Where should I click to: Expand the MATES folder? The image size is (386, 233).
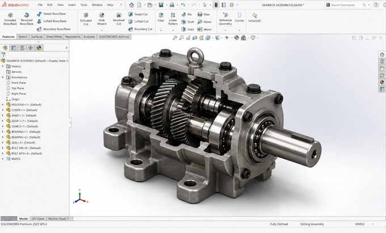(x=3, y=159)
